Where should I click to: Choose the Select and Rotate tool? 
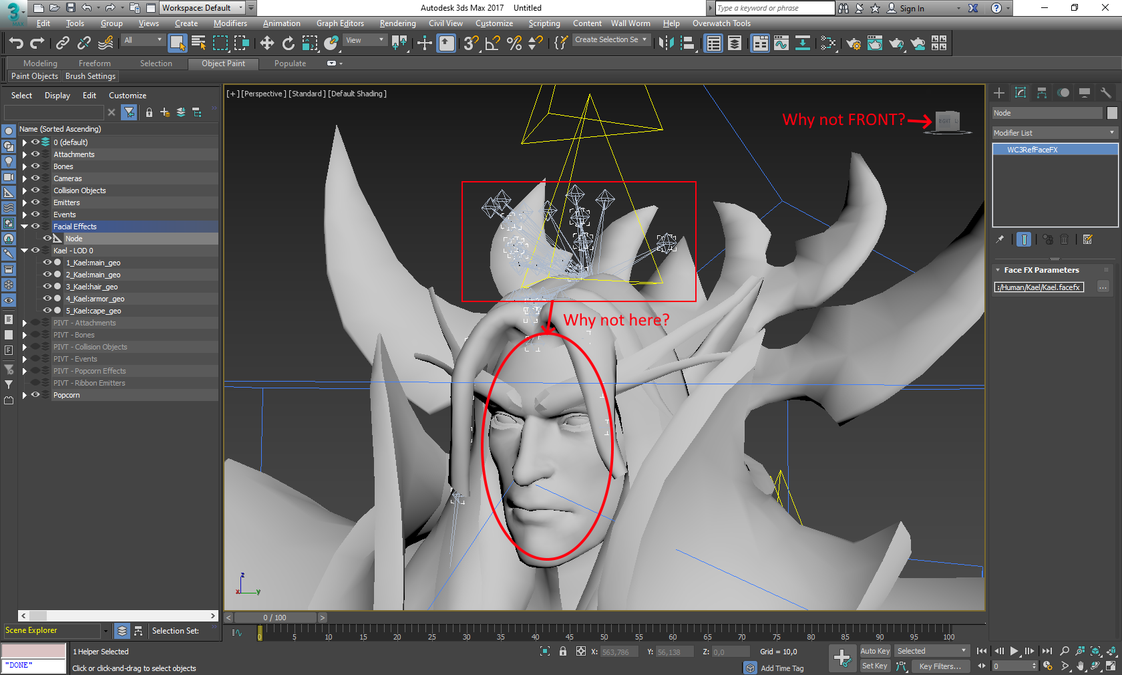pos(288,43)
